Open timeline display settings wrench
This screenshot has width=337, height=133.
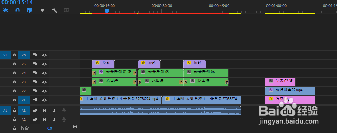(54, 10)
